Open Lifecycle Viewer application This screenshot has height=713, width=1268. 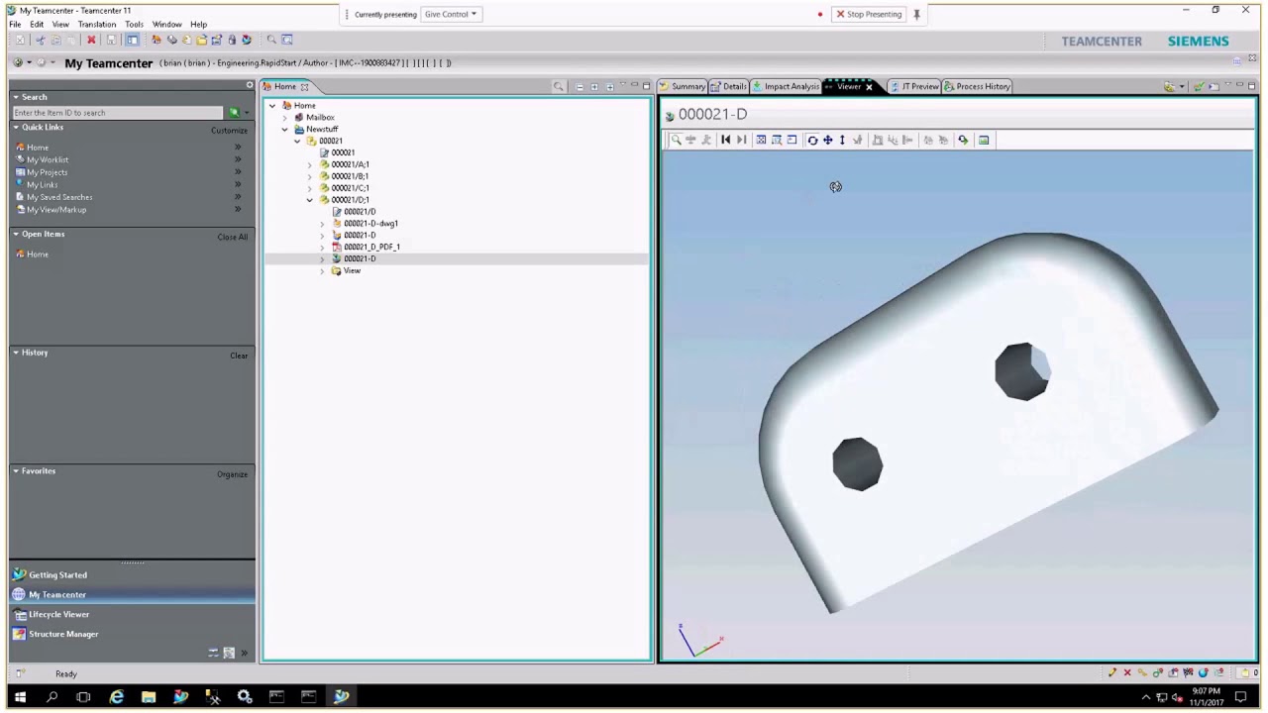coord(58,614)
